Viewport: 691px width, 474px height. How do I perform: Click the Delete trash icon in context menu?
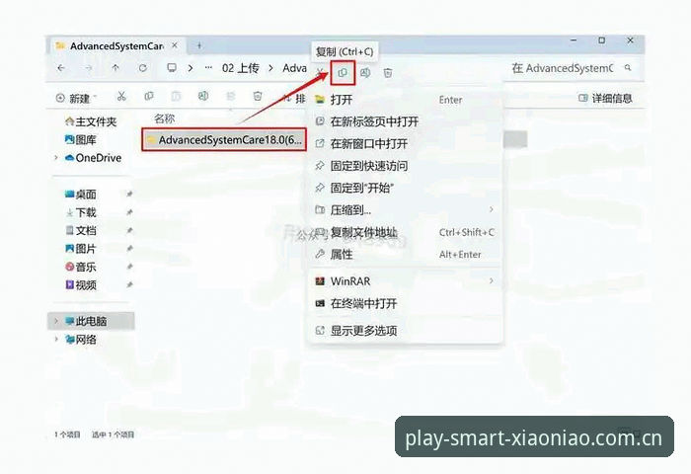388,73
